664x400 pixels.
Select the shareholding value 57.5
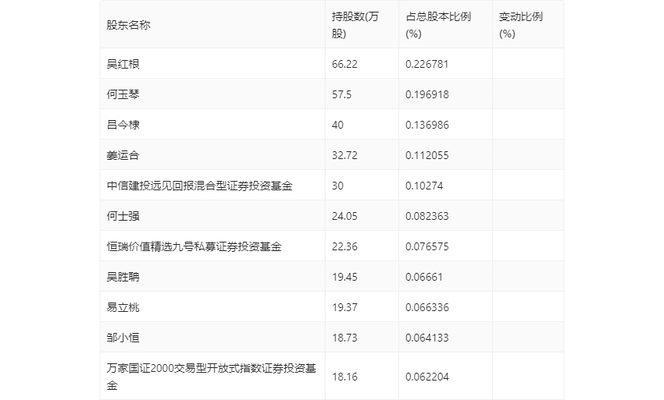click(341, 94)
